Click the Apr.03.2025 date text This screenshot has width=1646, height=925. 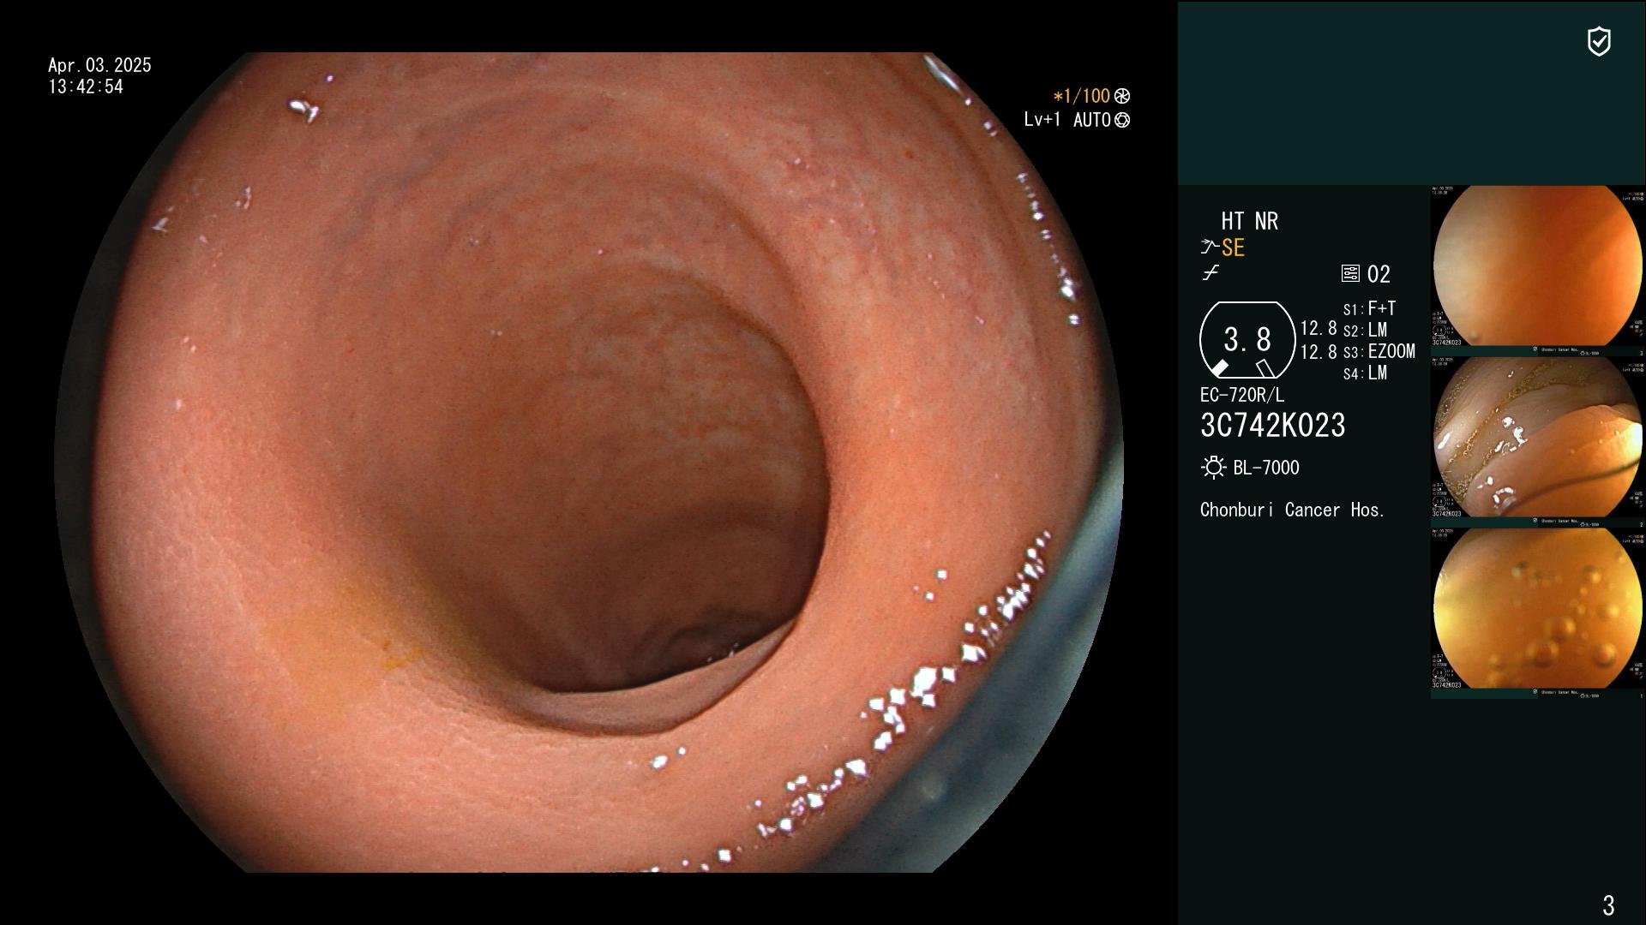click(99, 66)
